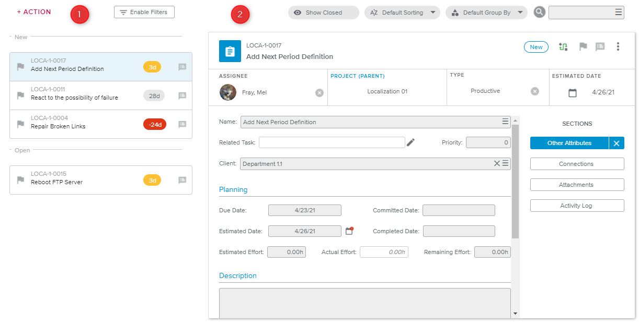
Task: Open the workflow transition icon in header
Action: pos(563,47)
